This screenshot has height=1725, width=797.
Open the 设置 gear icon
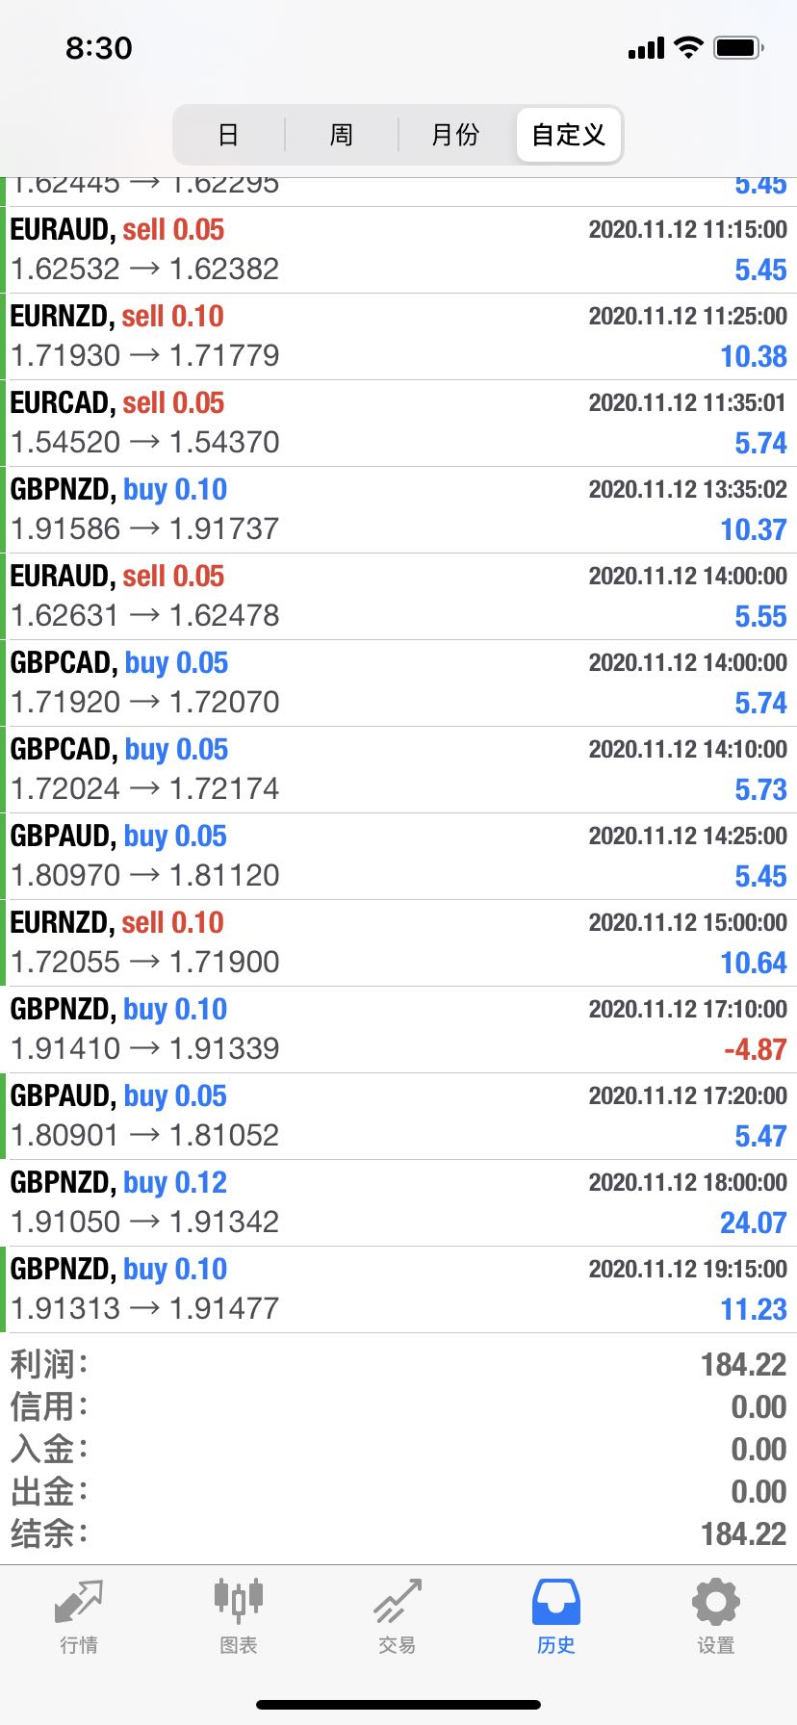715,1603
